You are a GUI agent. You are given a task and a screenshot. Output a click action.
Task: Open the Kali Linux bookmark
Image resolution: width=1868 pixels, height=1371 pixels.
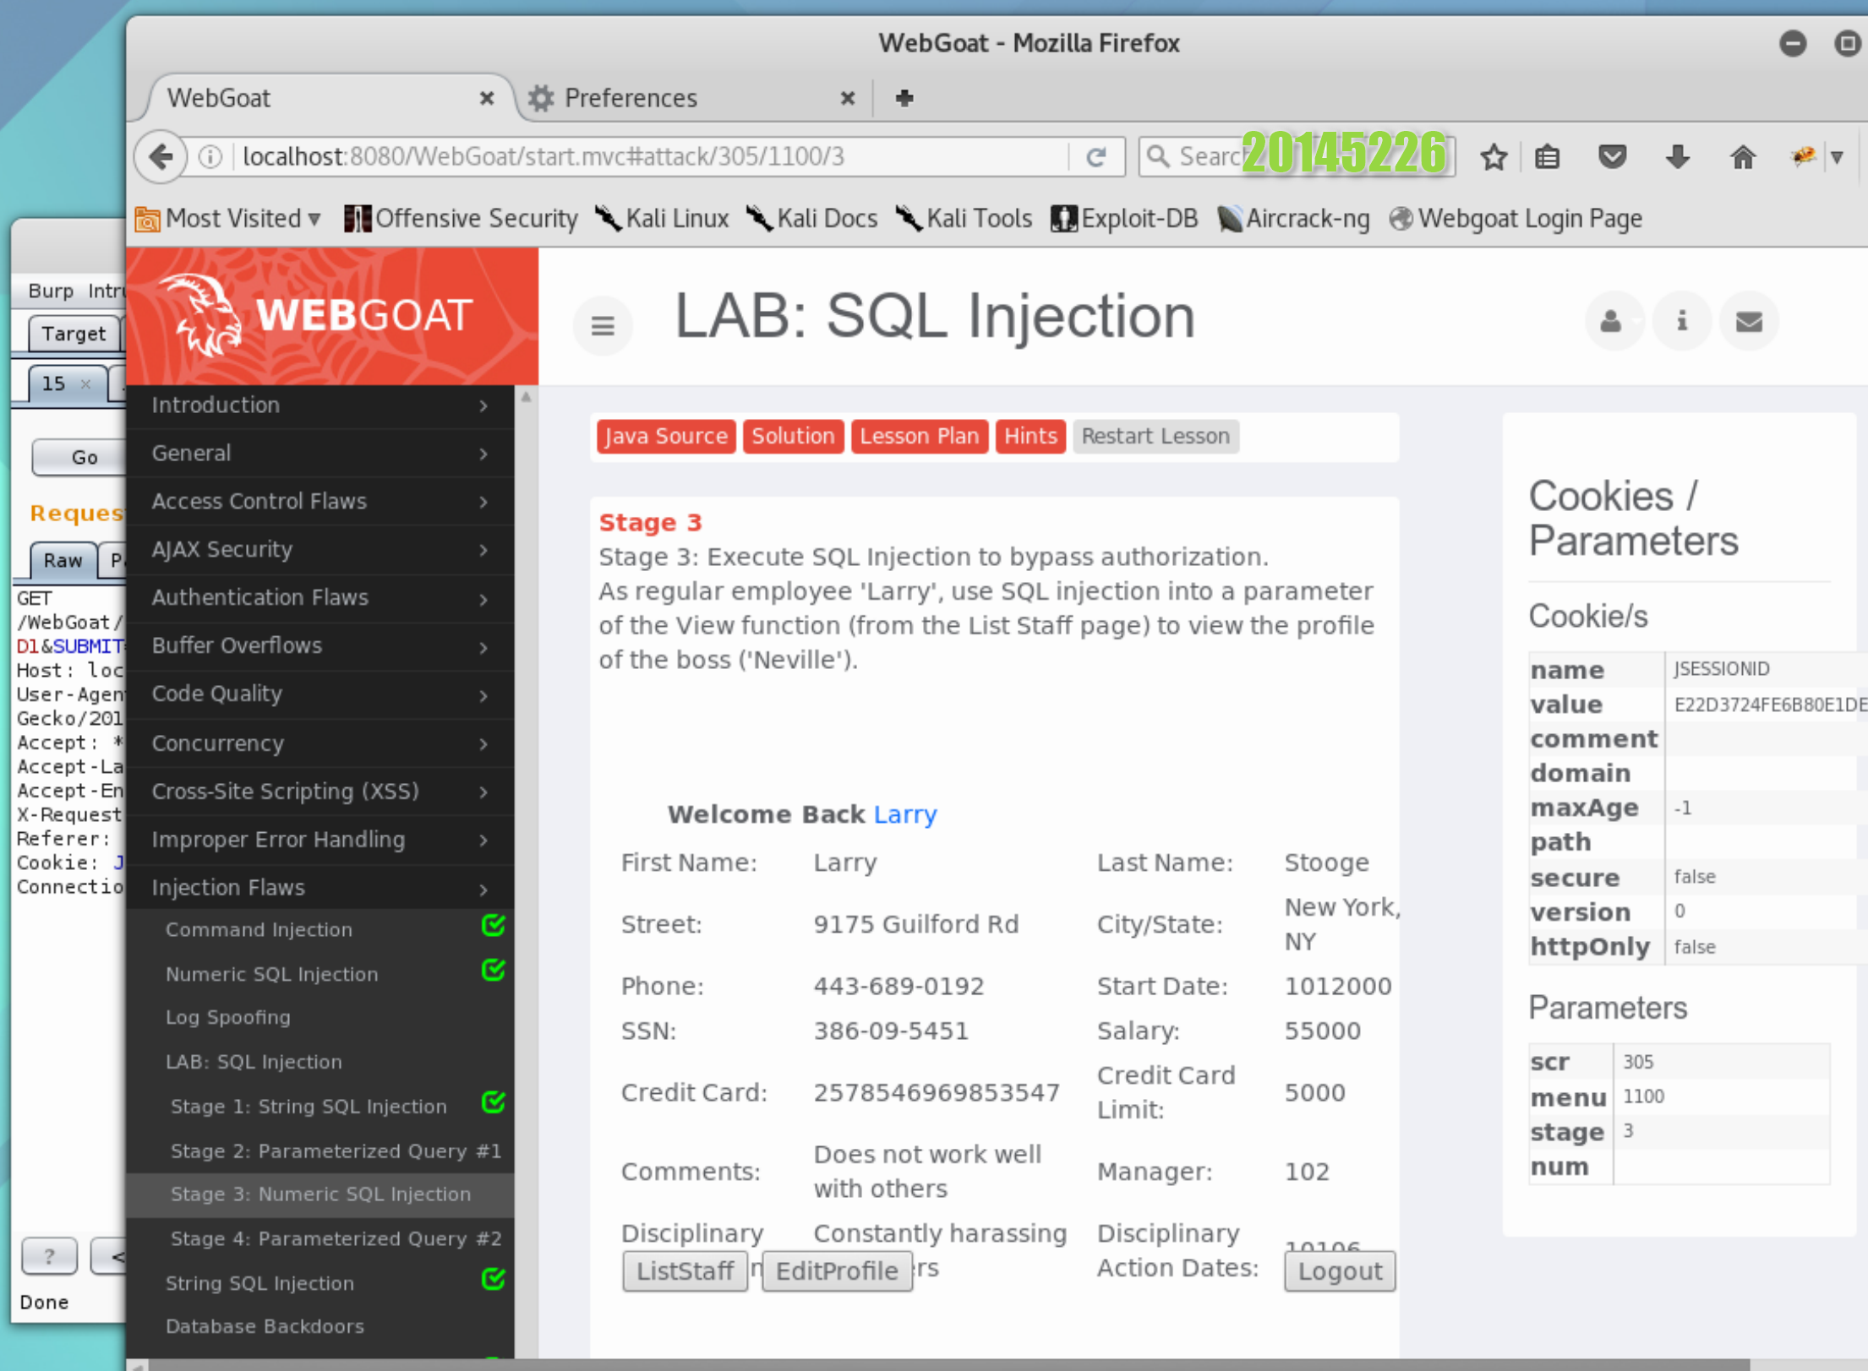click(662, 219)
